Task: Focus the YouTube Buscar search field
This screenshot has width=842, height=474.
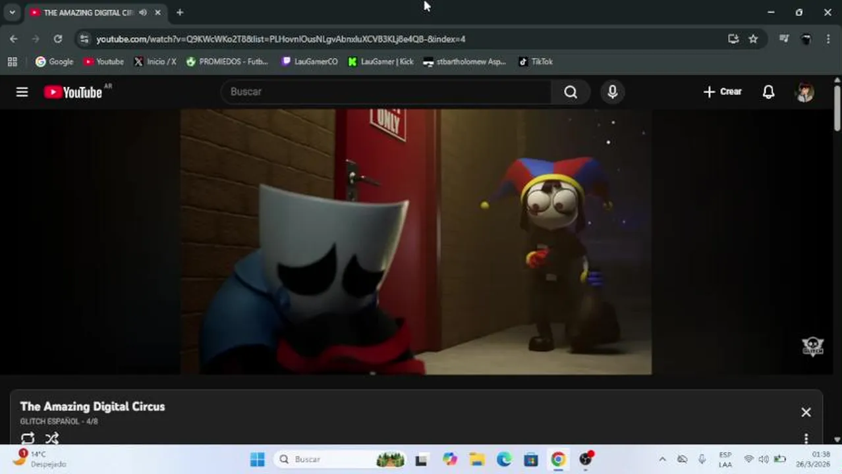Action: coord(387,92)
